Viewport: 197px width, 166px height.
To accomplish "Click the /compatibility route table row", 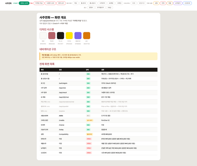I will [98, 134].
